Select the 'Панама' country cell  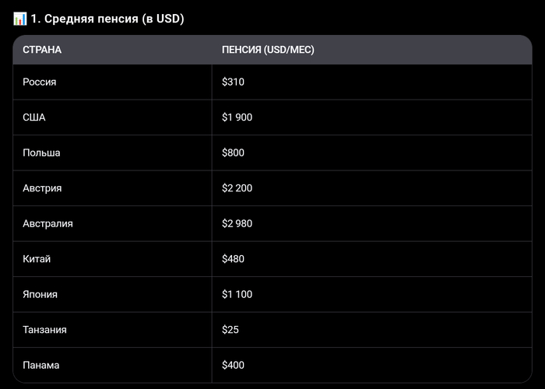41,365
